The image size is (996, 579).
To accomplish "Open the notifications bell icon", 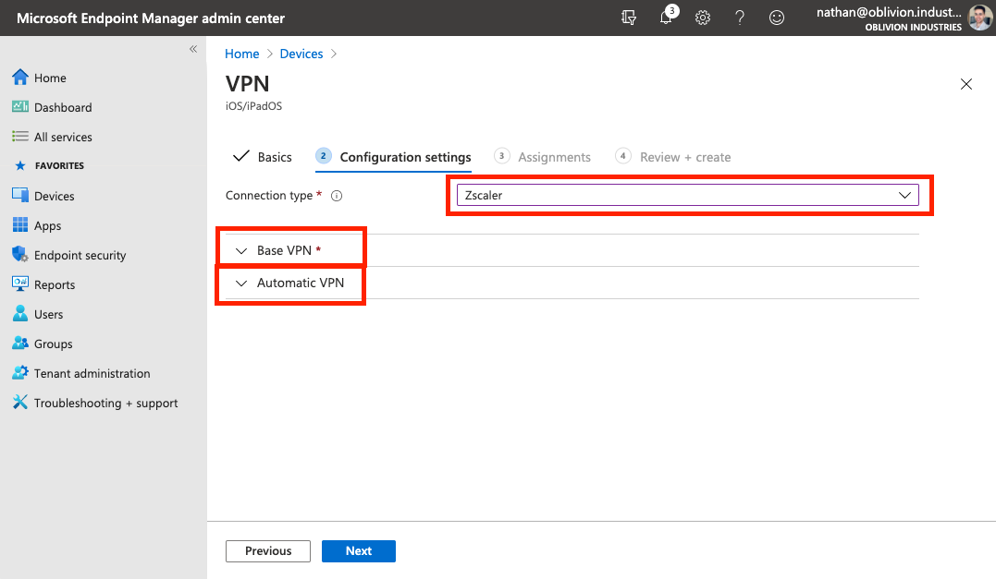I will (666, 18).
